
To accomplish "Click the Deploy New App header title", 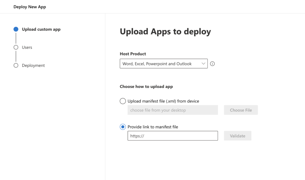I will pos(30,7).
